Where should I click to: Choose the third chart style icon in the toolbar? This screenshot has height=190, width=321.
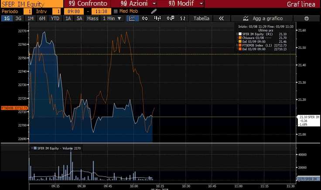click(157, 18)
